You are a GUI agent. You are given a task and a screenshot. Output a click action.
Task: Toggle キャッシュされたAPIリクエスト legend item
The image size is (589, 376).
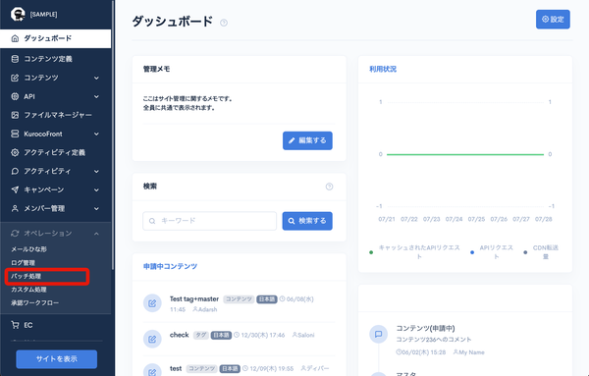[x=415, y=252]
